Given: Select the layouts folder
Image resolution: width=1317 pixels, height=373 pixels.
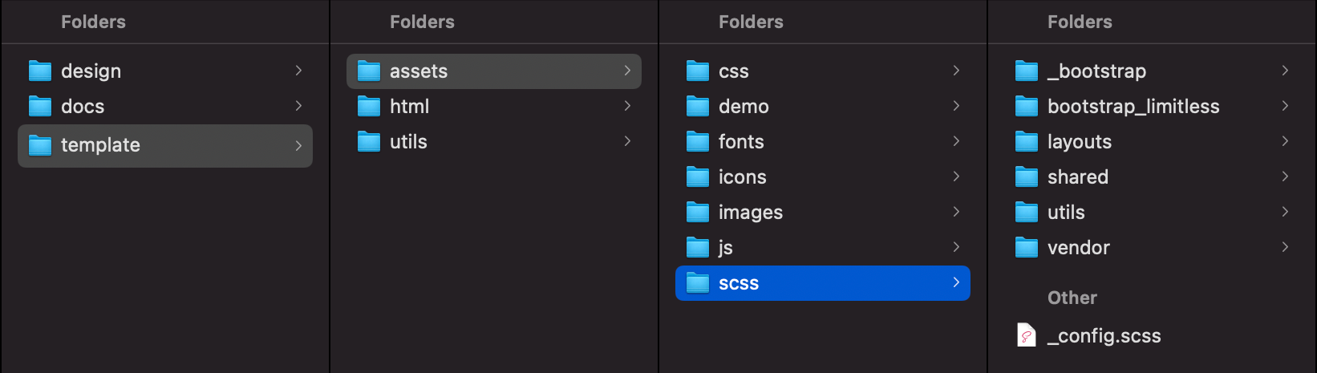Looking at the screenshot, I should pyautogui.click(x=1079, y=142).
